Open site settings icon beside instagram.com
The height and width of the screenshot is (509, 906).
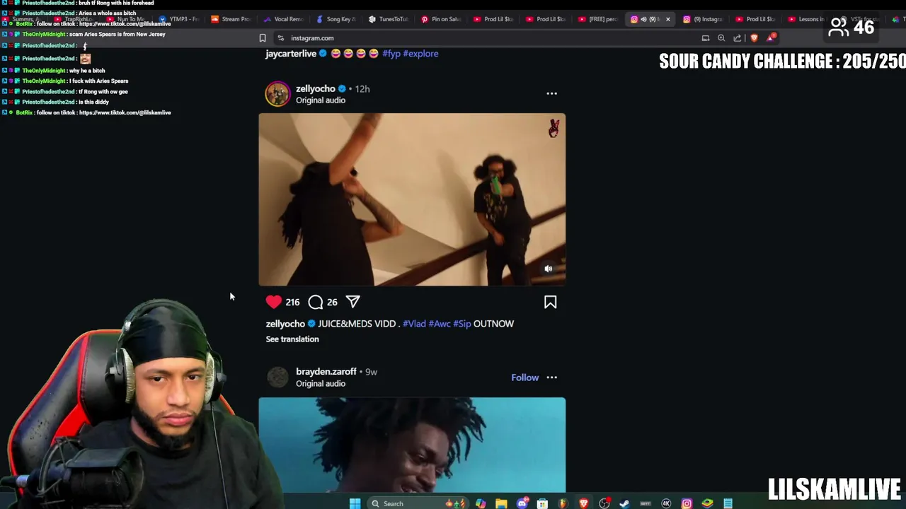click(280, 38)
